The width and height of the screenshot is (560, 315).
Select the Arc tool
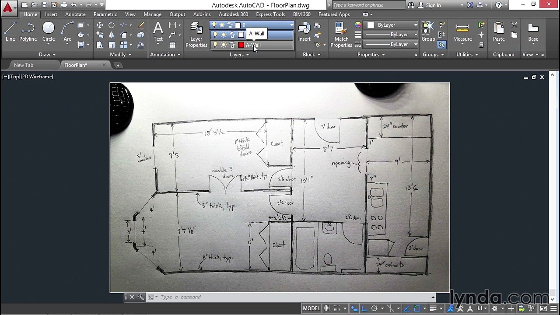tap(67, 32)
